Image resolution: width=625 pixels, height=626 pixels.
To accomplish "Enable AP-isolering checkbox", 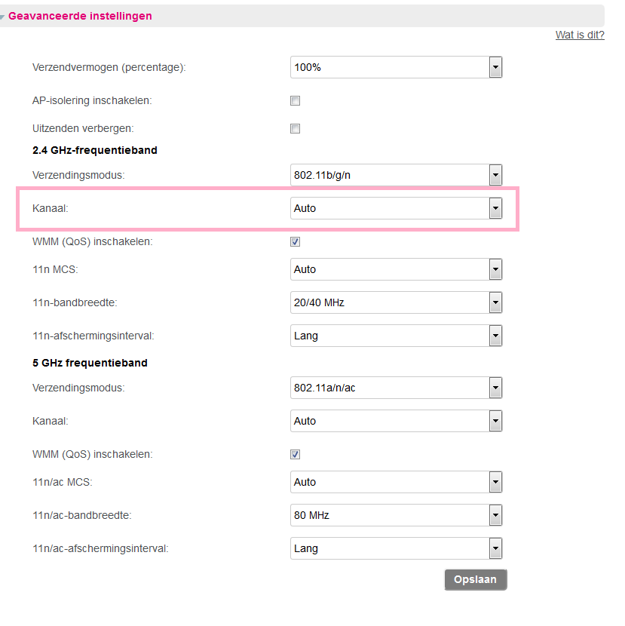I will 295,100.
